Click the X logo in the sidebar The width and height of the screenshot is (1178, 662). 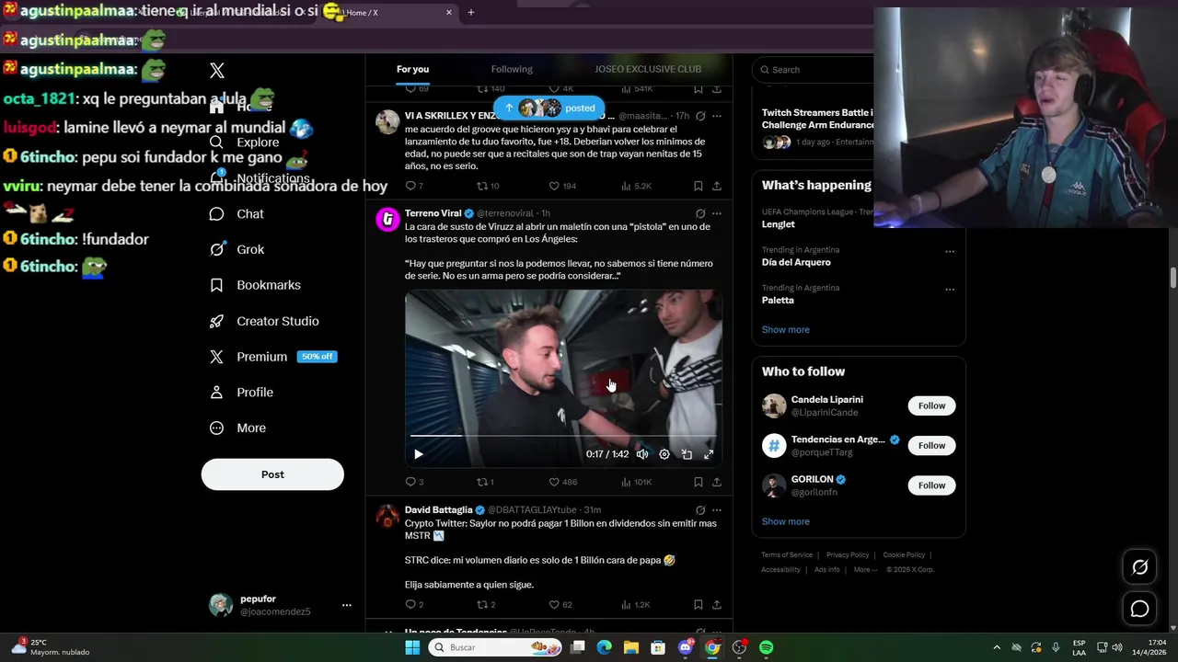click(217, 71)
